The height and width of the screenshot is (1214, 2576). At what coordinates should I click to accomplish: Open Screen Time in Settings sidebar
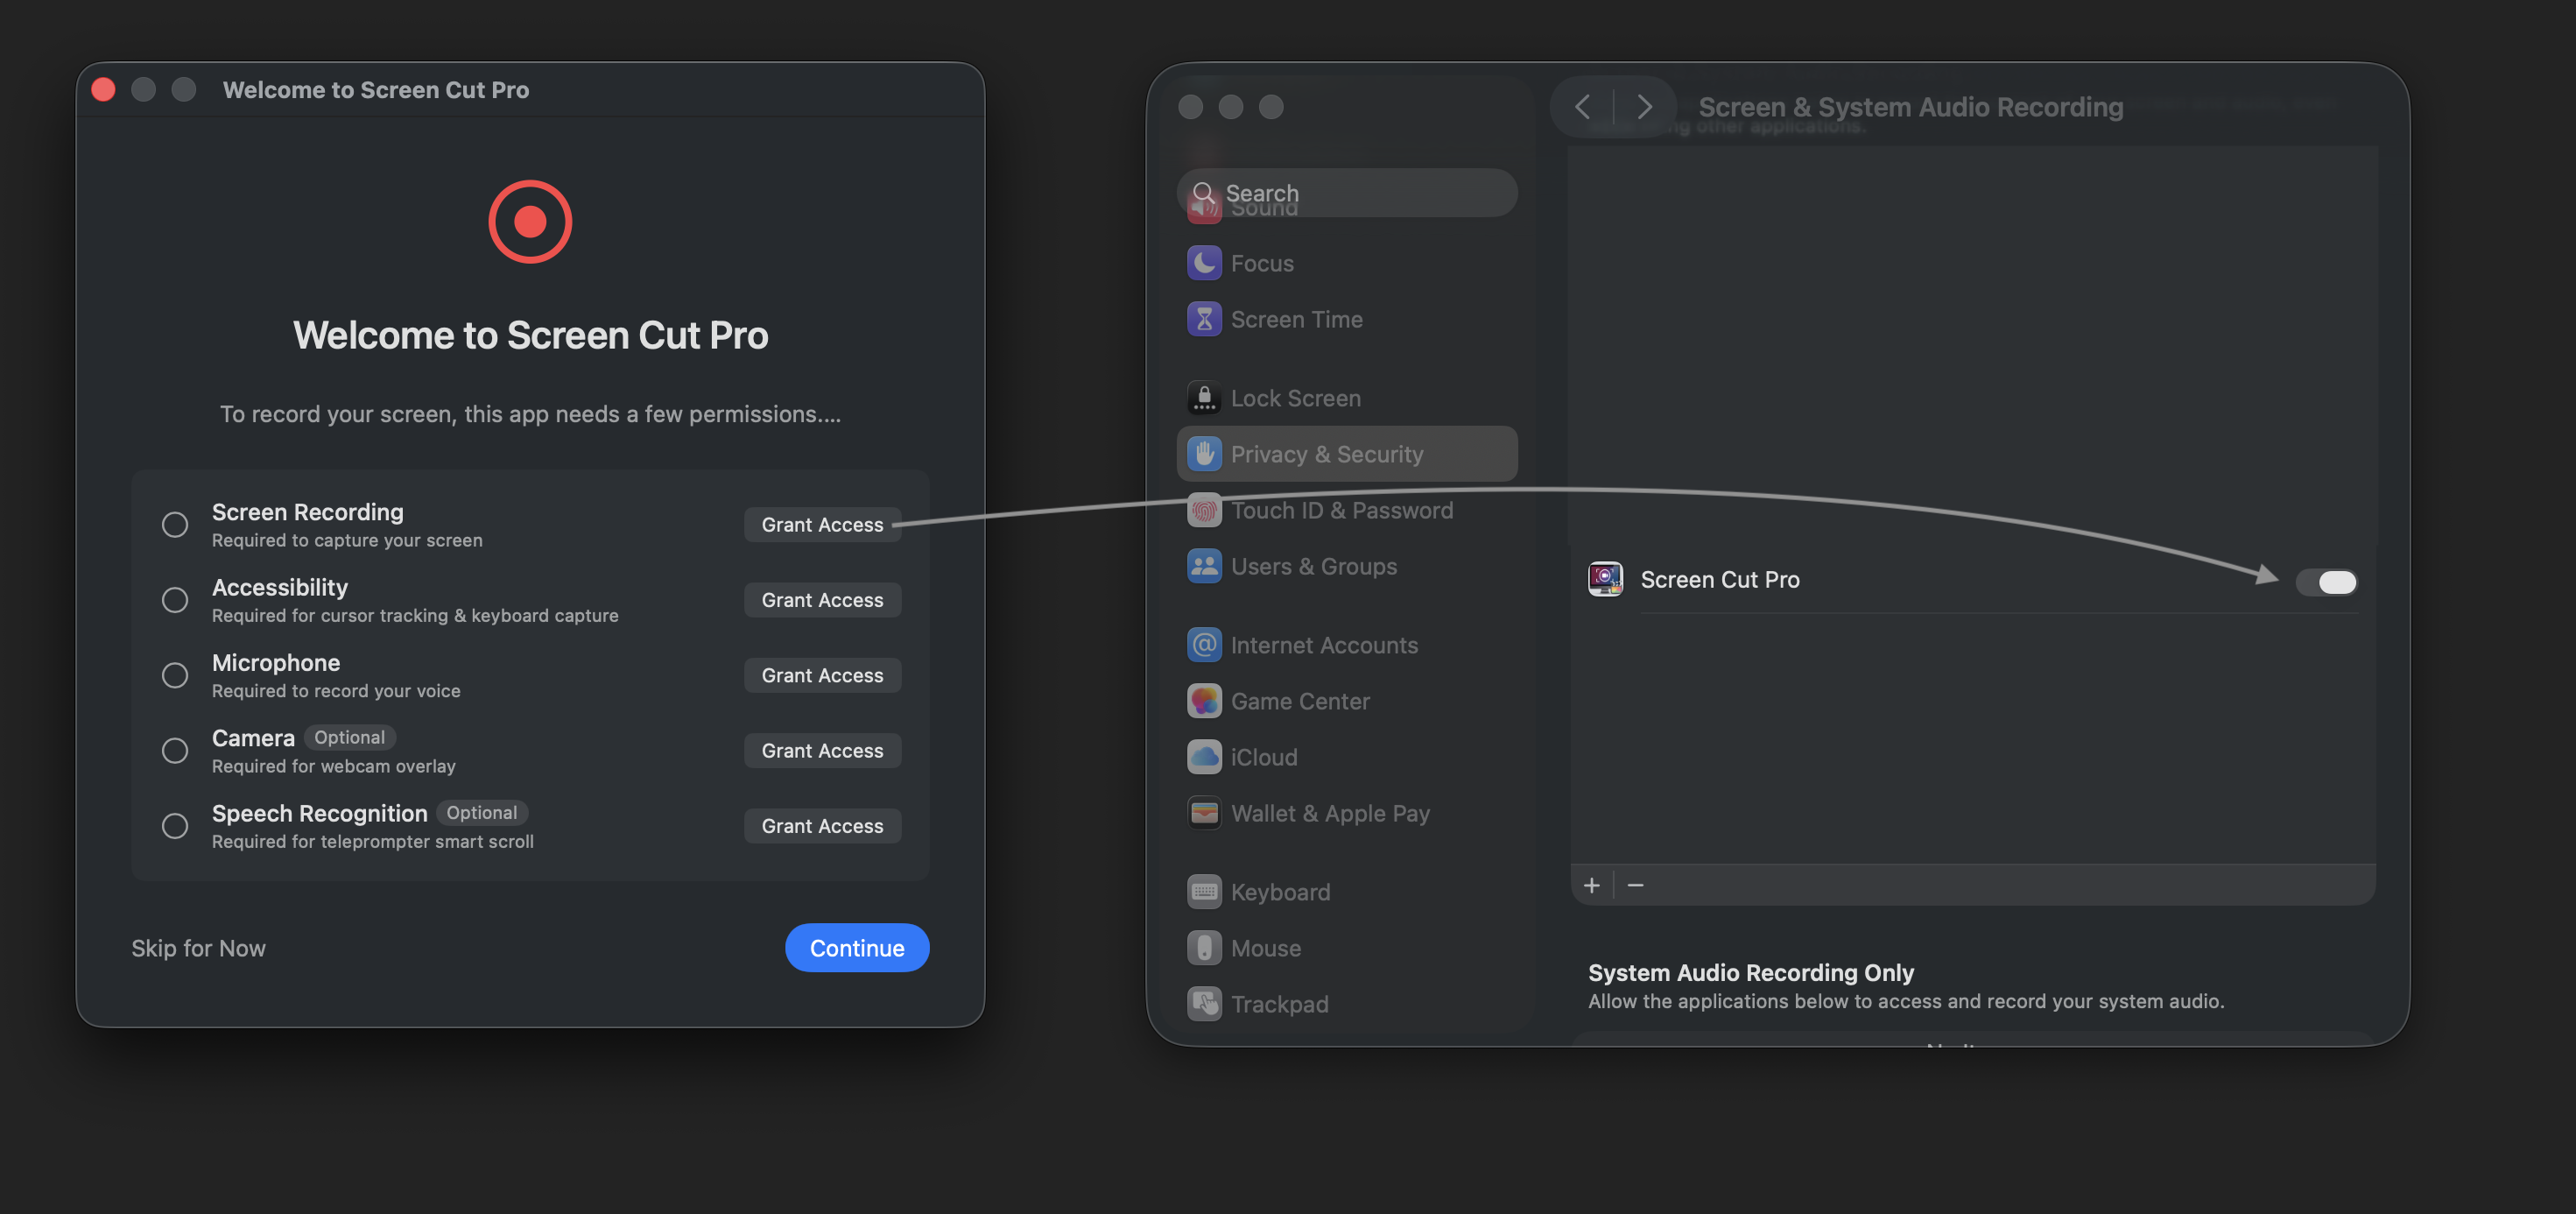pos(1347,319)
